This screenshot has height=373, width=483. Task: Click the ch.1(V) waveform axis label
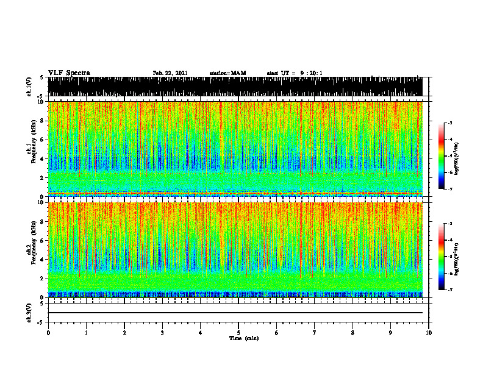click(29, 87)
